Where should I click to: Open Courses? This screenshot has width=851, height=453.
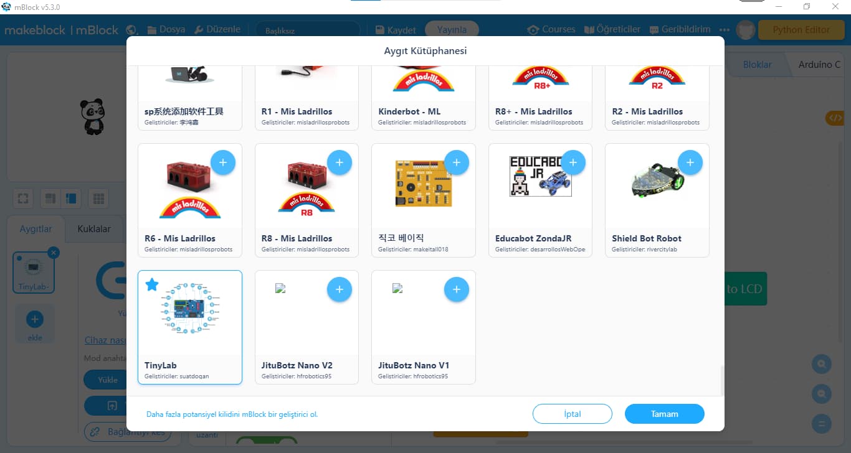(551, 30)
